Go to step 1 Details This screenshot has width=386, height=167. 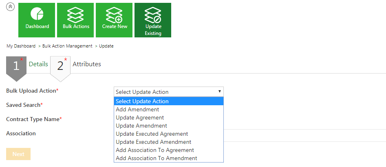(38, 64)
